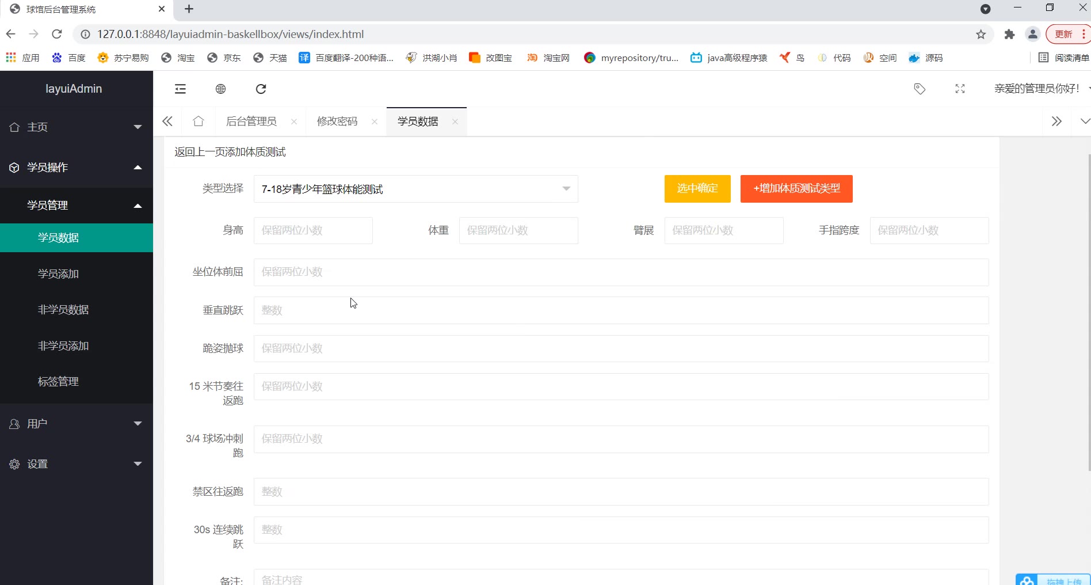Image resolution: width=1091 pixels, height=585 pixels.
Task: Go to the home tab icon
Action: (x=199, y=121)
